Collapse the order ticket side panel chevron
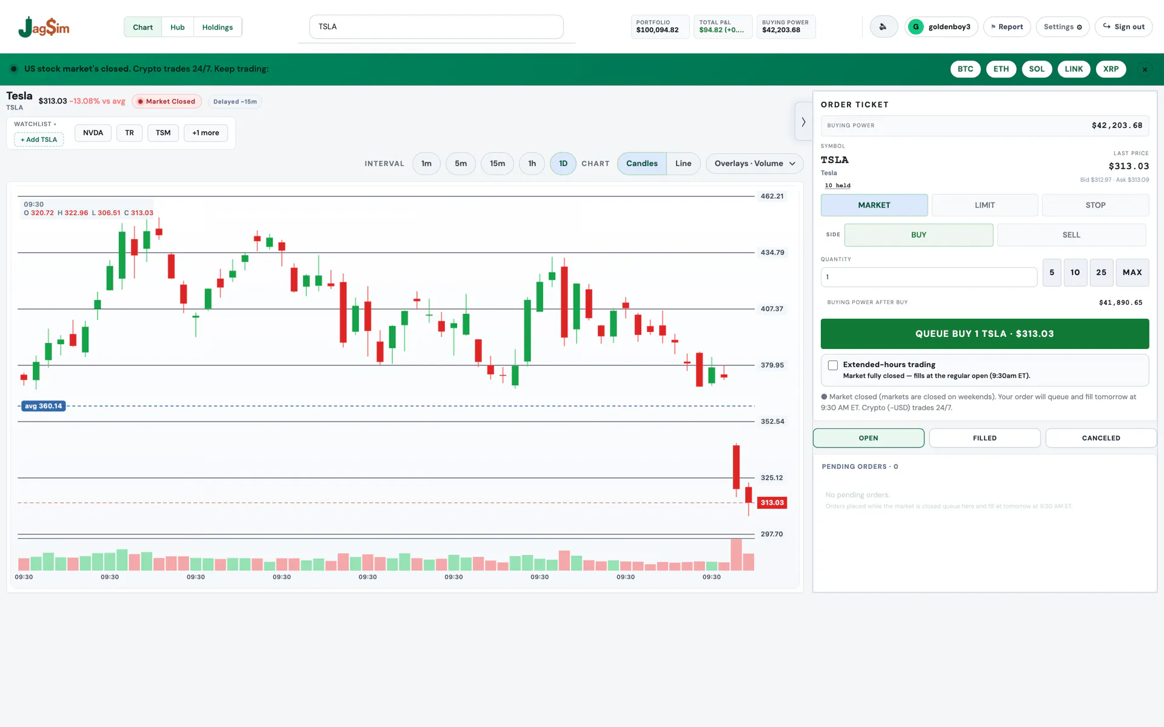 point(803,122)
